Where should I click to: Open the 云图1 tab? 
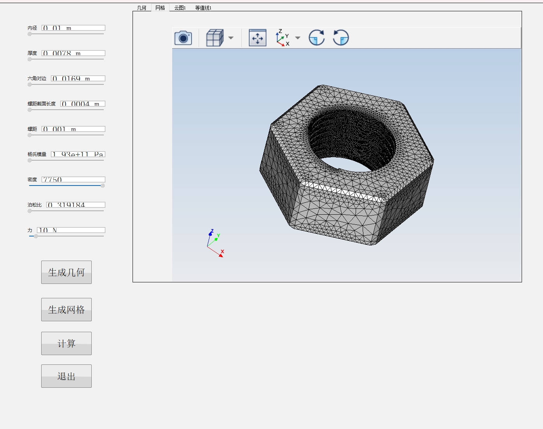click(x=180, y=8)
